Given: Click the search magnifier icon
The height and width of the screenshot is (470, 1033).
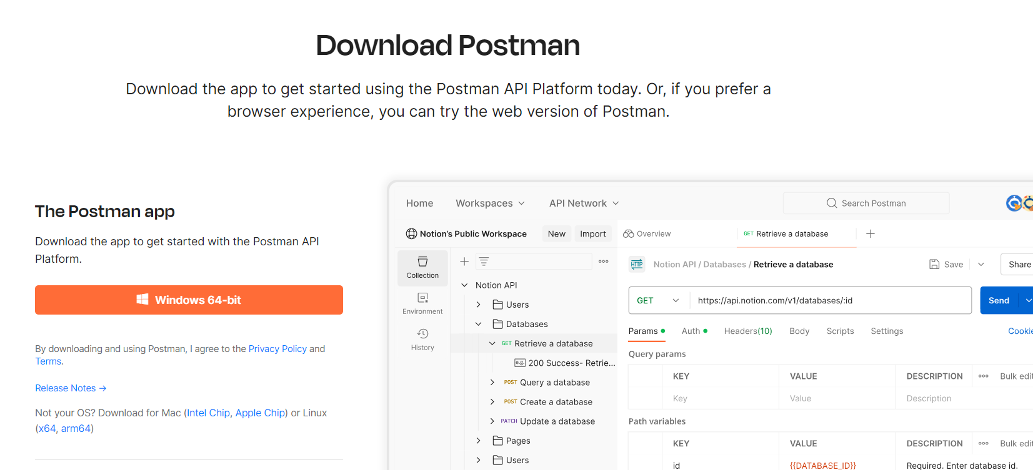Looking at the screenshot, I should click(x=832, y=203).
